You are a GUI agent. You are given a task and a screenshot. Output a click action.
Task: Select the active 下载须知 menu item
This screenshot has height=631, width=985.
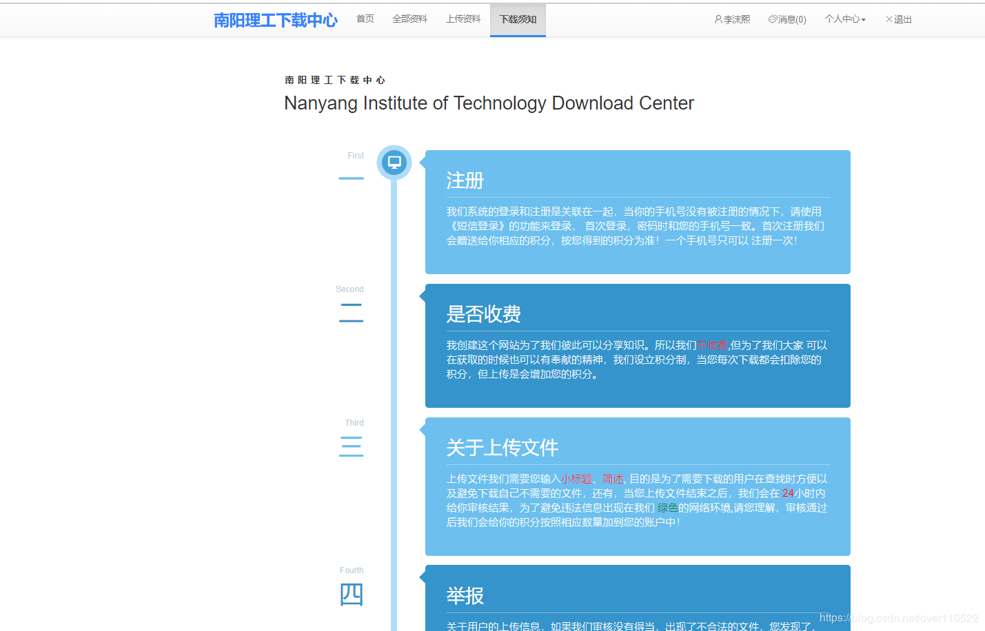pyautogui.click(x=518, y=19)
